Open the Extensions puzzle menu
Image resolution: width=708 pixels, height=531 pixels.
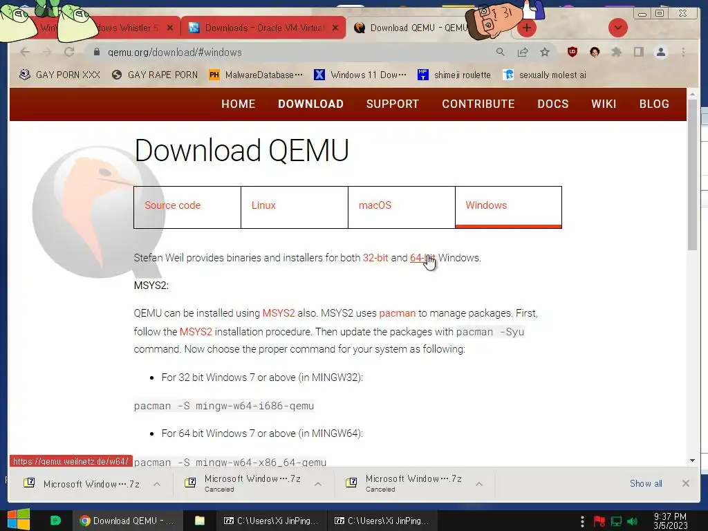coord(616,53)
